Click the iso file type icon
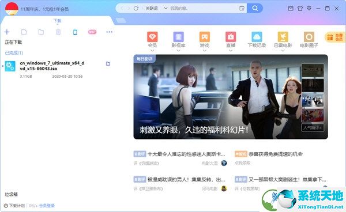This screenshot has height=212, width=346. (10, 66)
